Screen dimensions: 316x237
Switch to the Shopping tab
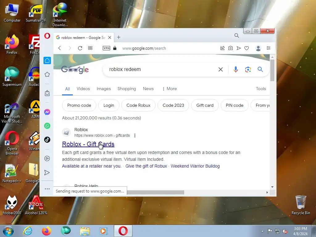[x=127, y=89]
